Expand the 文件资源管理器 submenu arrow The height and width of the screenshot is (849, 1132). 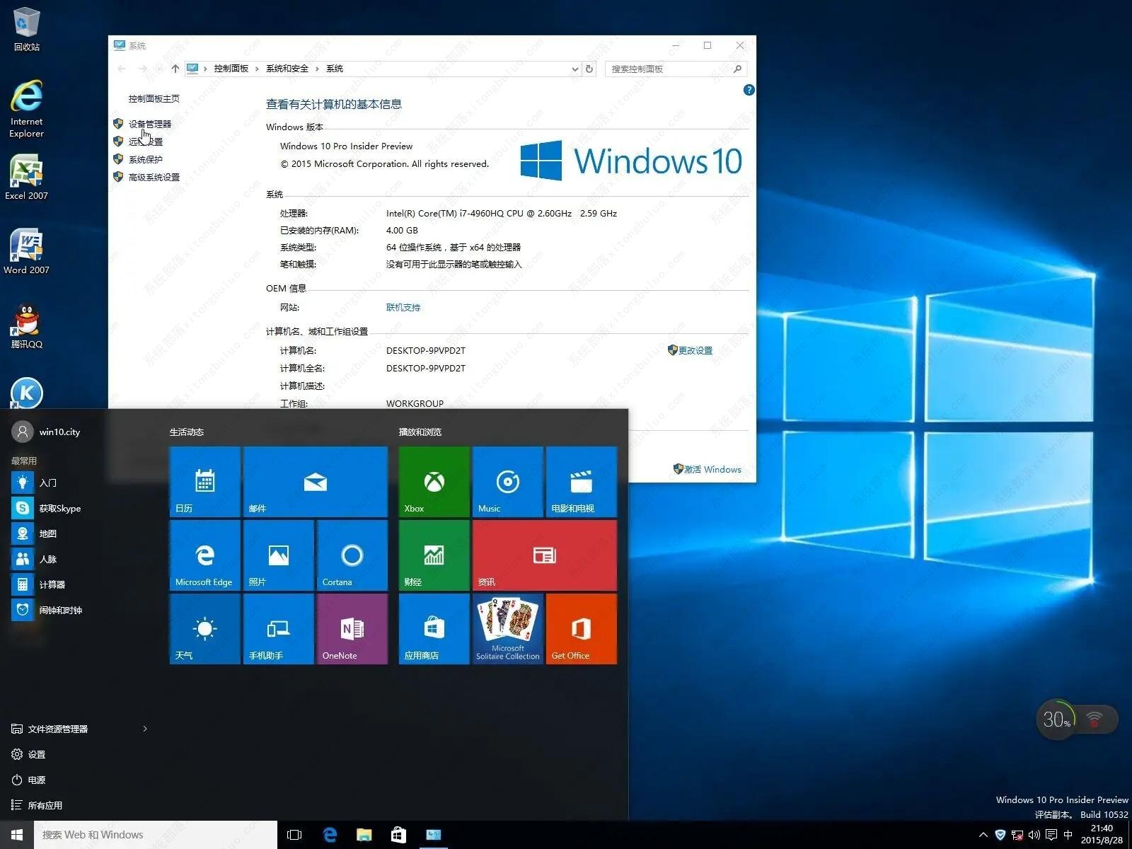(144, 728)
